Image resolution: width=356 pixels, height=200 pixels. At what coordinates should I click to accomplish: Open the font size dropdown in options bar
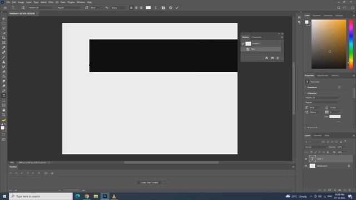coord(101,8)
